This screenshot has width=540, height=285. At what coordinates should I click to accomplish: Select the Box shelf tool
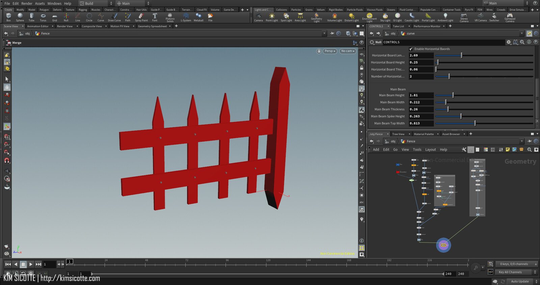click(8, 17)
